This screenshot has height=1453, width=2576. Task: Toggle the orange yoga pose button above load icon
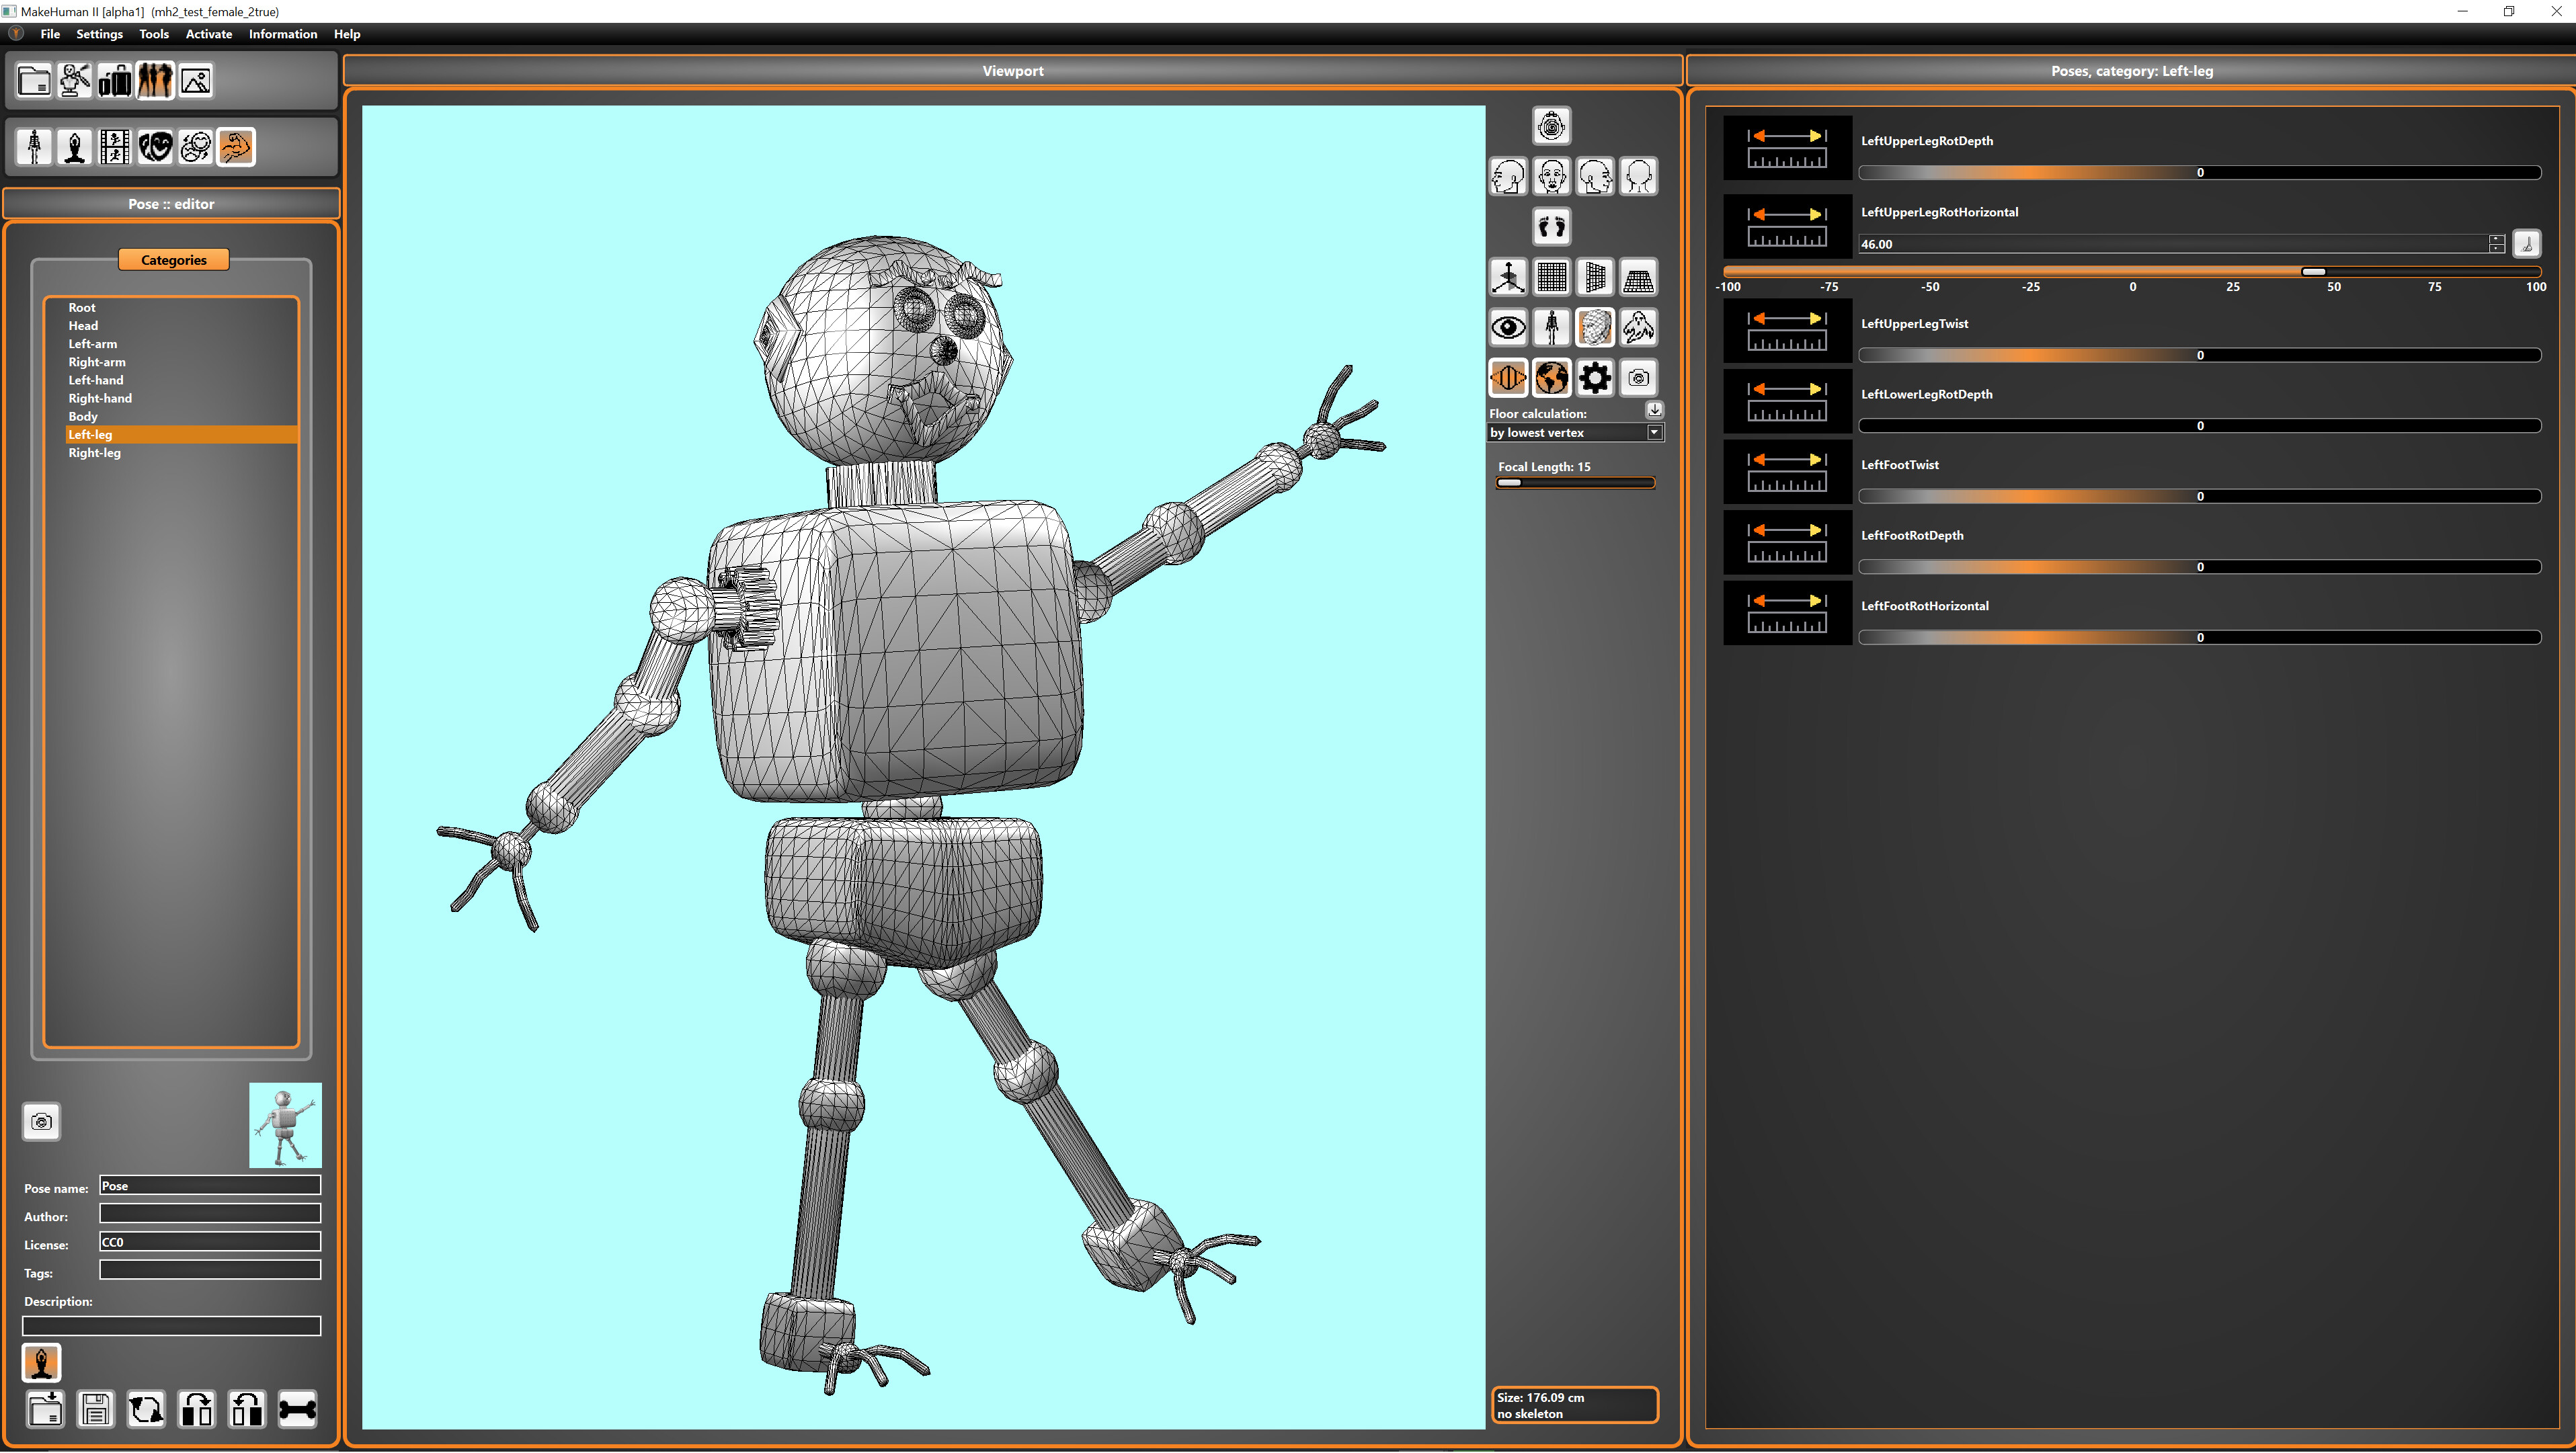click(x=41, y=1363)
